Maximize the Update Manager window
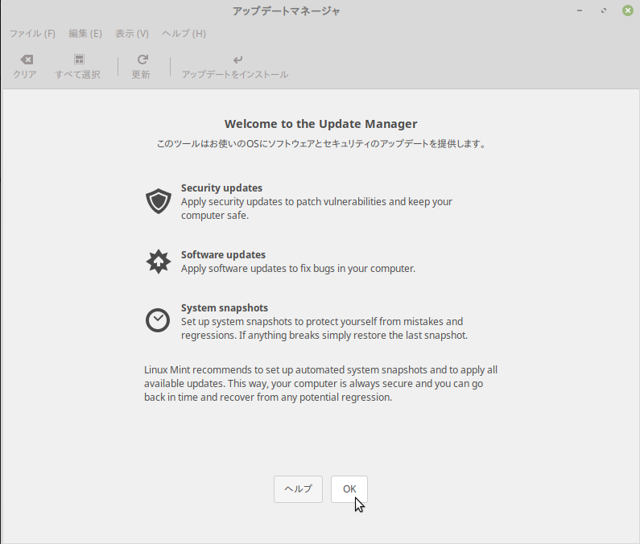This screenshot has height=544, width=640. [604, 10]
